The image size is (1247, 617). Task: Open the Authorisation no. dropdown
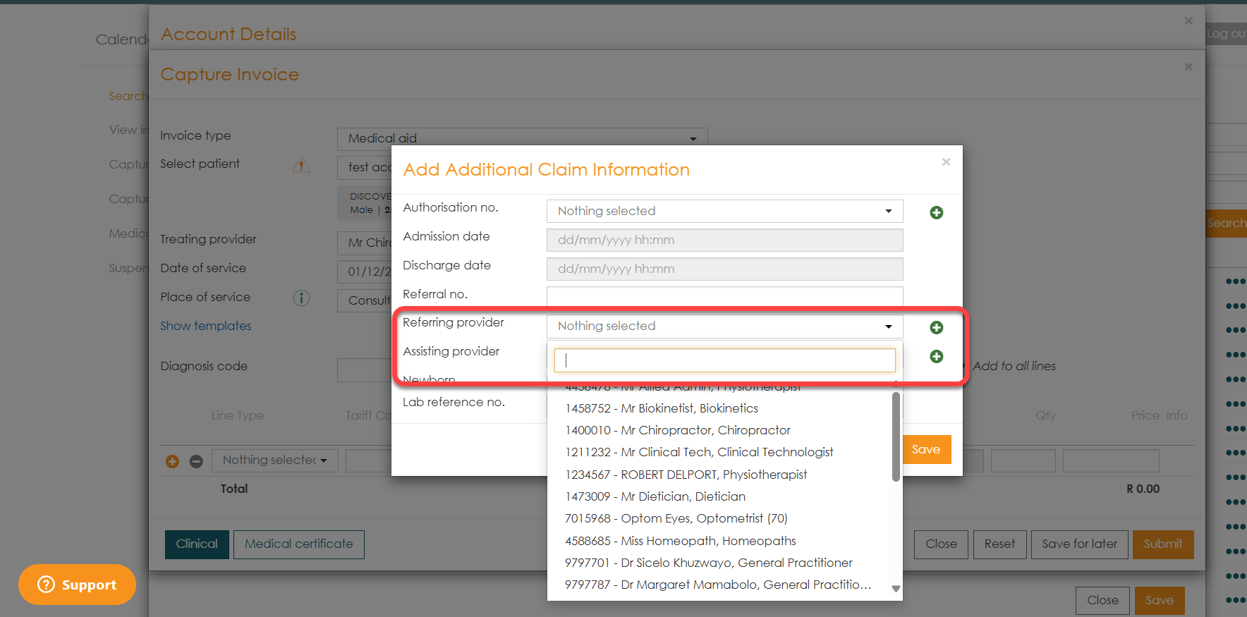pyautogui.click(x=724, y=211)
